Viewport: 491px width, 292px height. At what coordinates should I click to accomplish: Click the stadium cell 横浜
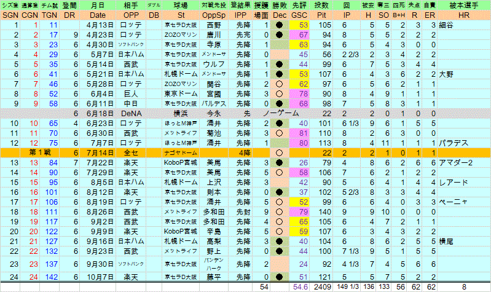pyautogui.click(x=181, y=113)
